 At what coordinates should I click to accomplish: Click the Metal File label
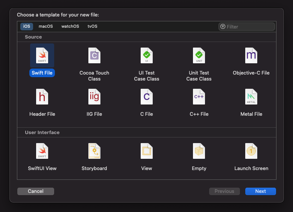(x=251, y=114)
